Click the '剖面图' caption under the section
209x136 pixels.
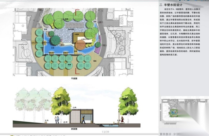pos(74,129)
